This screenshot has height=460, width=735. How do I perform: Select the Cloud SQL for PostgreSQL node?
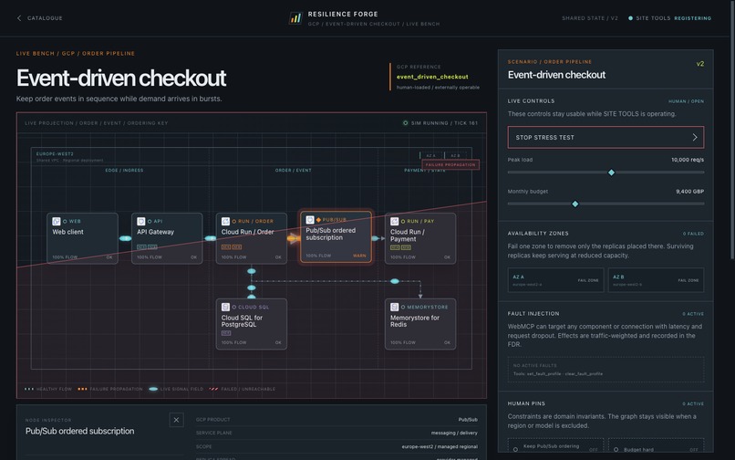(252, 324)
